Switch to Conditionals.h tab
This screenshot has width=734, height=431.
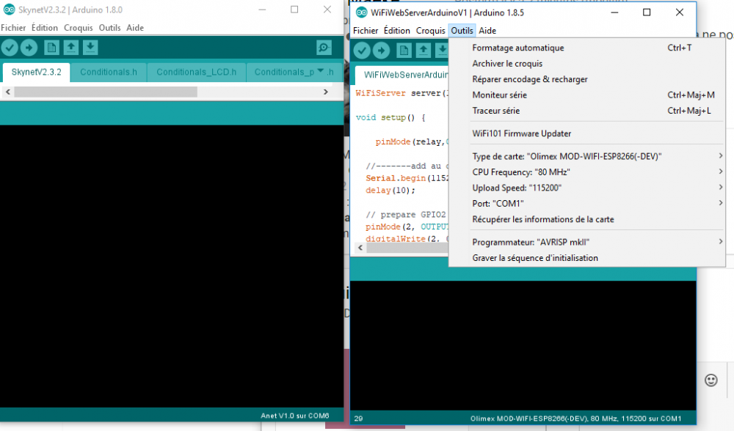click(x=109, y=72)
